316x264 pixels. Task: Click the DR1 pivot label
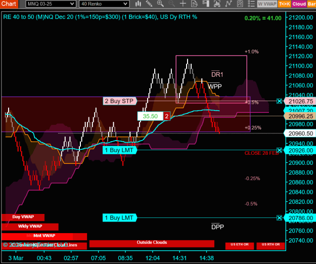[x=217, y=74]
